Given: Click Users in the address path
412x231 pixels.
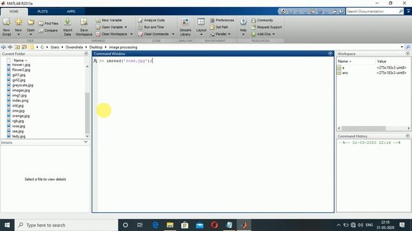Looking at the screenshot, I should [55, 47].
